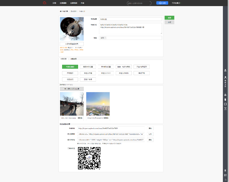Click the green 可视化编辑 button
The width and height of the screenshot is (229, 182).
pyautogui.click(x=70, y=67)
